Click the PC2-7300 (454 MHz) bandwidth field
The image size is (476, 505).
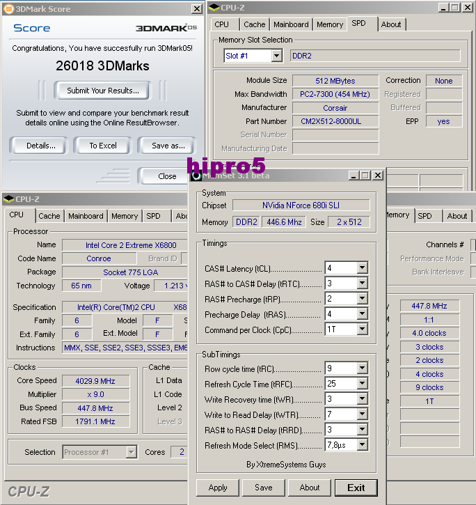click(335, 94)
